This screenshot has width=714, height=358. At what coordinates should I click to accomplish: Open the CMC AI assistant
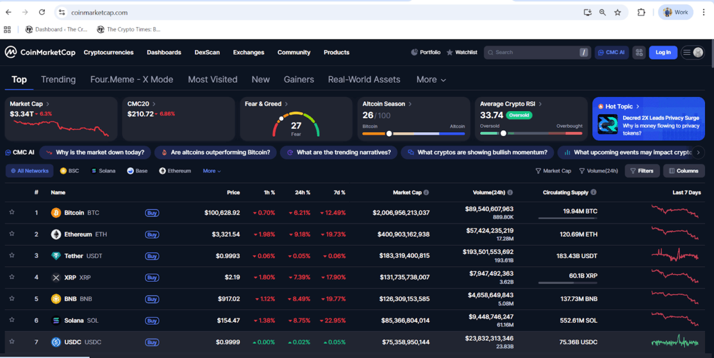pos(611,52)
